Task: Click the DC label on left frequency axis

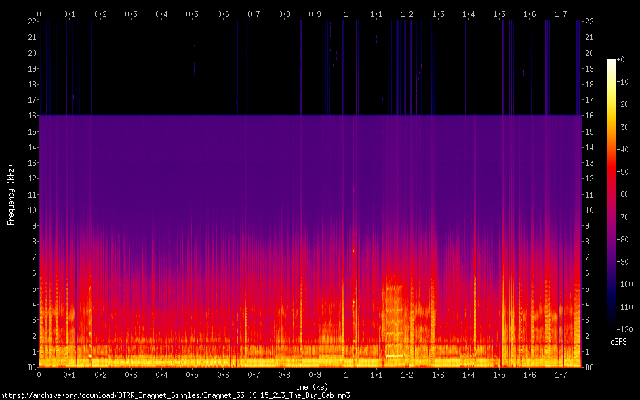Action: tap(31, 367)
